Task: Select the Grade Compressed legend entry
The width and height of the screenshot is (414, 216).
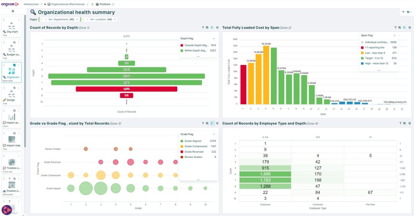Action: (198, 147)
